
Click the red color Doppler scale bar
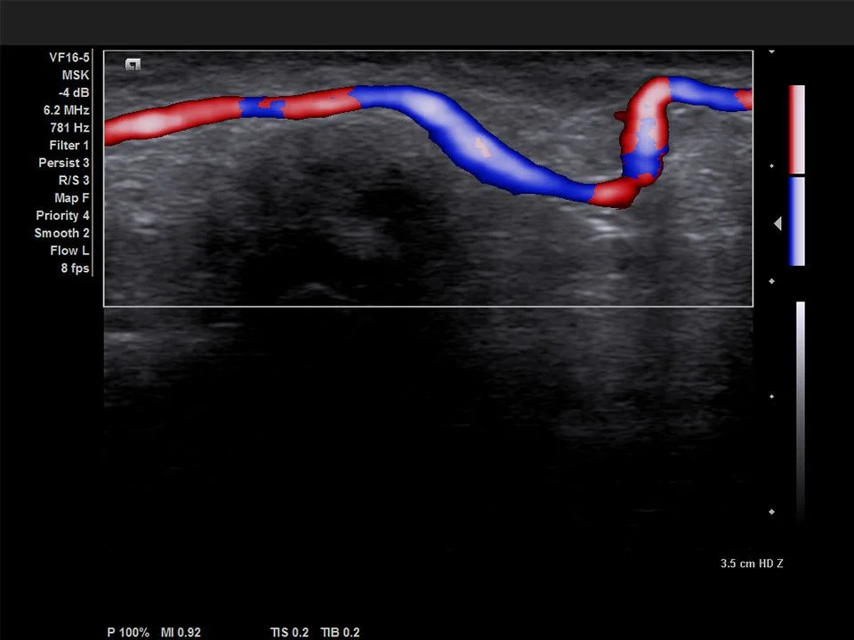pos(796,129)
